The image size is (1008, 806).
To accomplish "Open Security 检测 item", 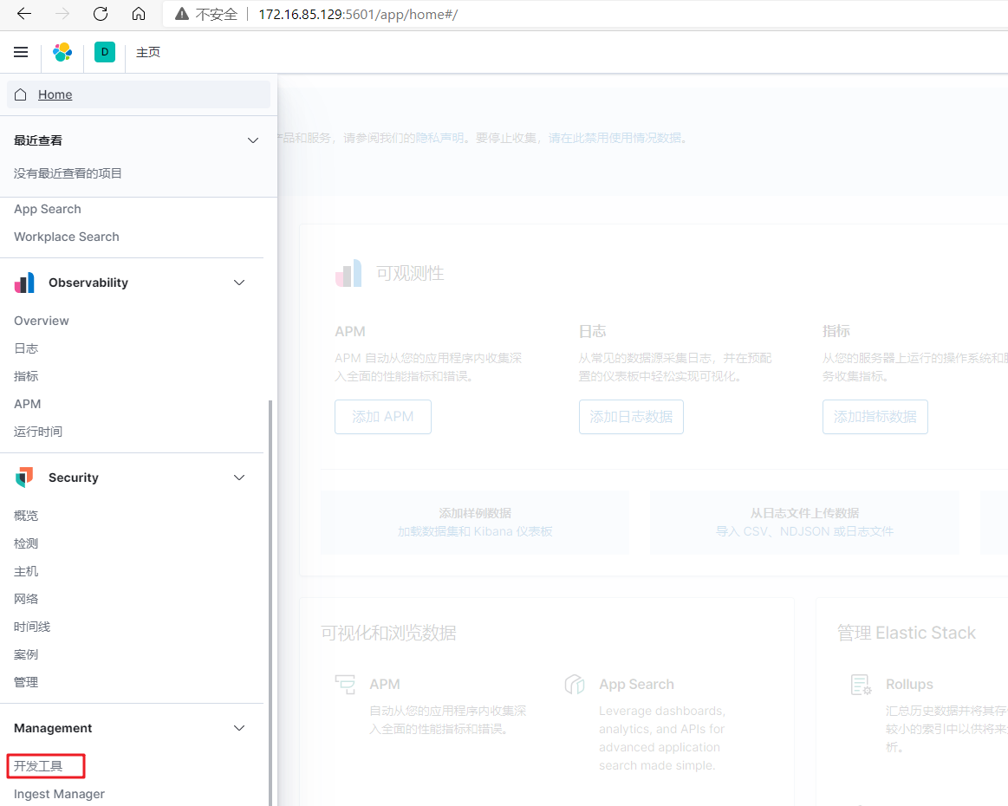I will click(x=26, y=543).
